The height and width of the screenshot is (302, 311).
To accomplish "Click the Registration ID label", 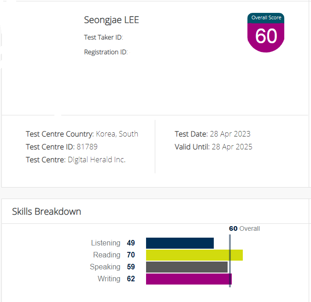I will pyautogui.click(x=106, y=52).
